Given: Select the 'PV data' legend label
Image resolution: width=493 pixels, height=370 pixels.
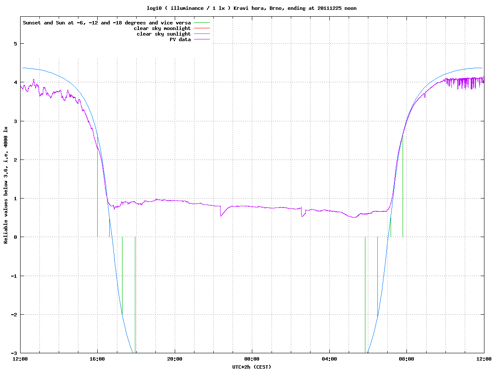Looking at the screenshot, I should [180, 39].
